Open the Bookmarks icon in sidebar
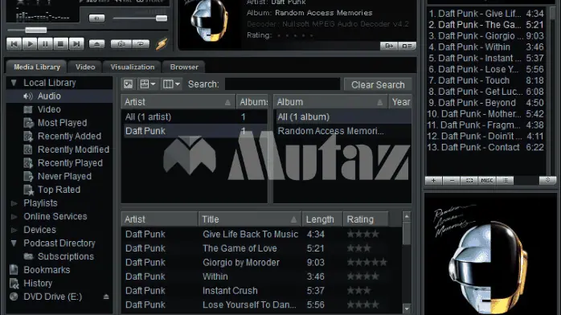Screen dimensions: 561x315 14,270
